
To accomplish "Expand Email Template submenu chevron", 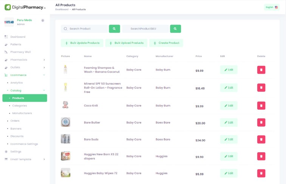I will pyautogui.click(x=44, y=159).
